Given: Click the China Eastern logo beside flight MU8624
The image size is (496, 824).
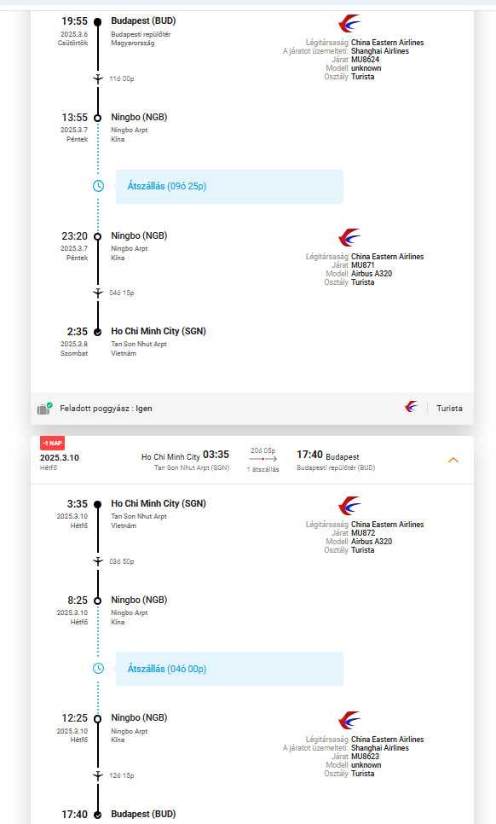Looking at the screenshot, I should [x=349, y=24].
